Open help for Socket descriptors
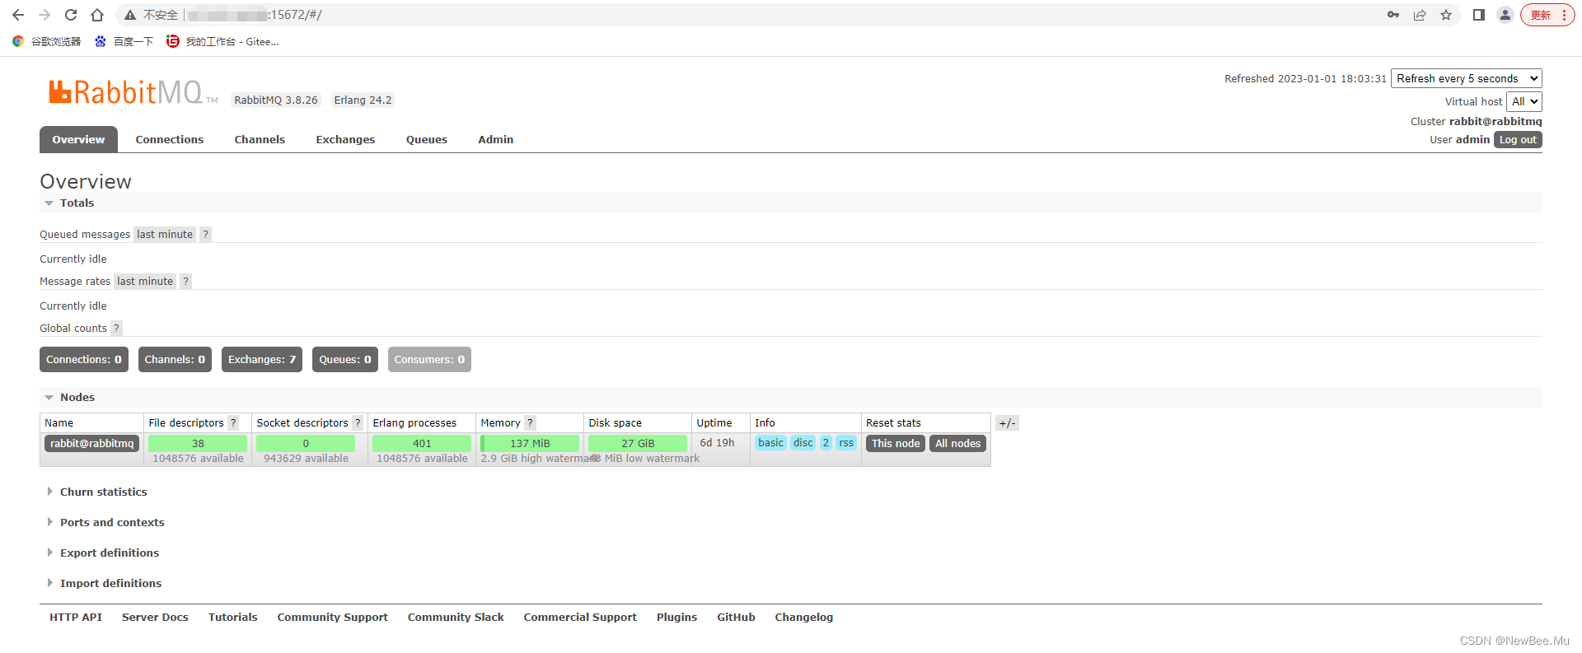The height and width of the screenshot is (653, 1582). pos(358,422)
